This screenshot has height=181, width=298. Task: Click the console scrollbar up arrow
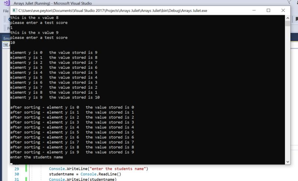(x=288, y=18)
